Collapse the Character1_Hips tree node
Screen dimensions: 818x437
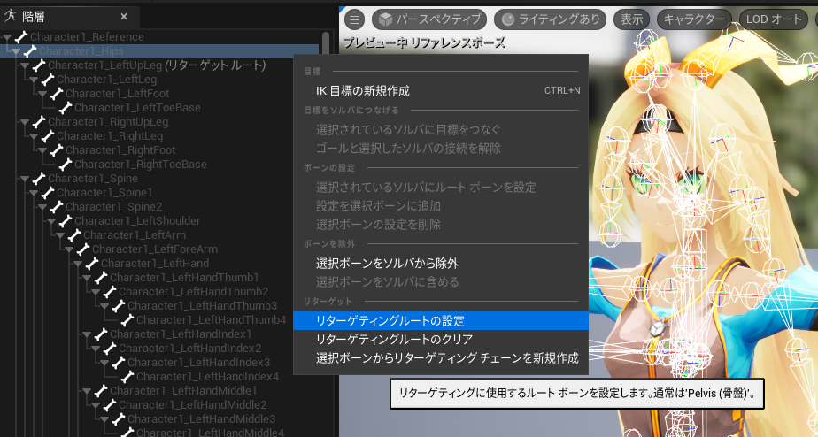[16, 51]
